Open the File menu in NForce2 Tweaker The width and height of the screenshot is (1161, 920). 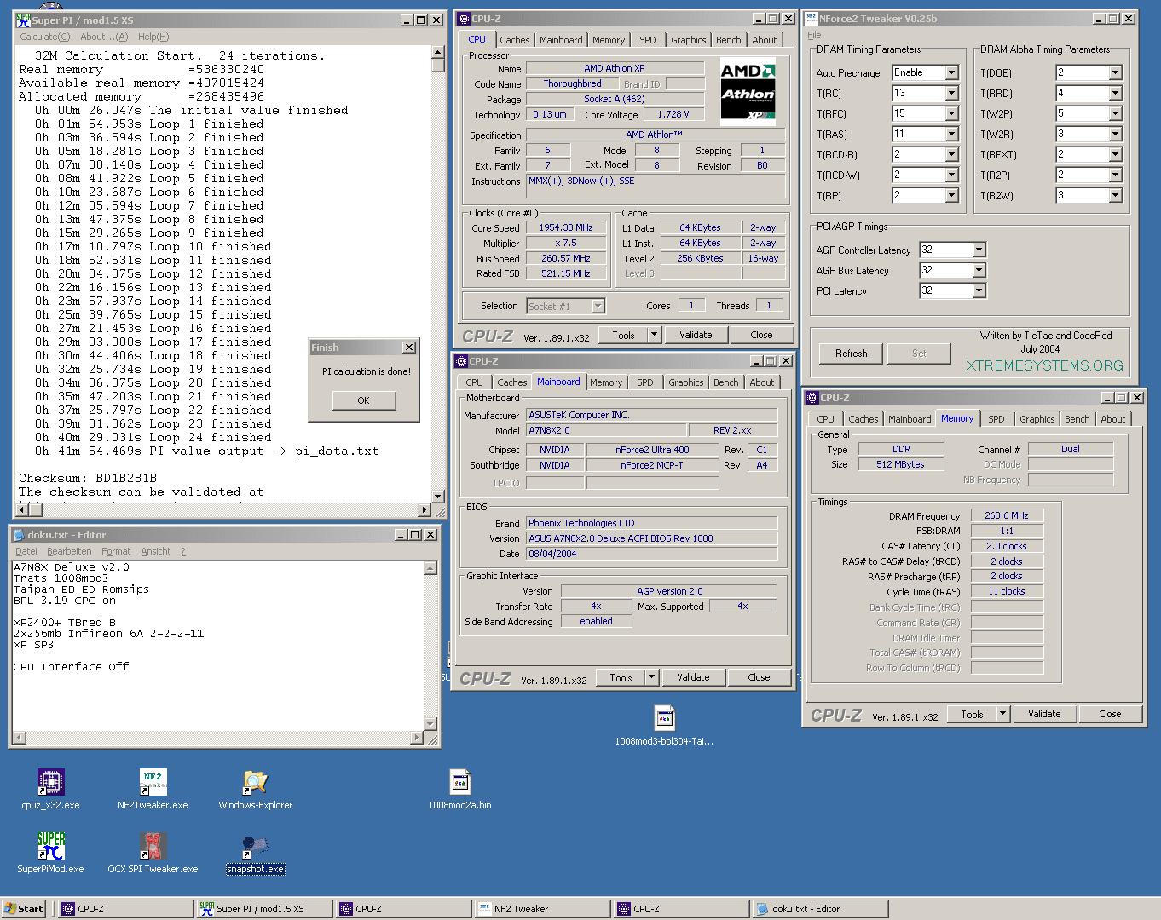point(815,35)
